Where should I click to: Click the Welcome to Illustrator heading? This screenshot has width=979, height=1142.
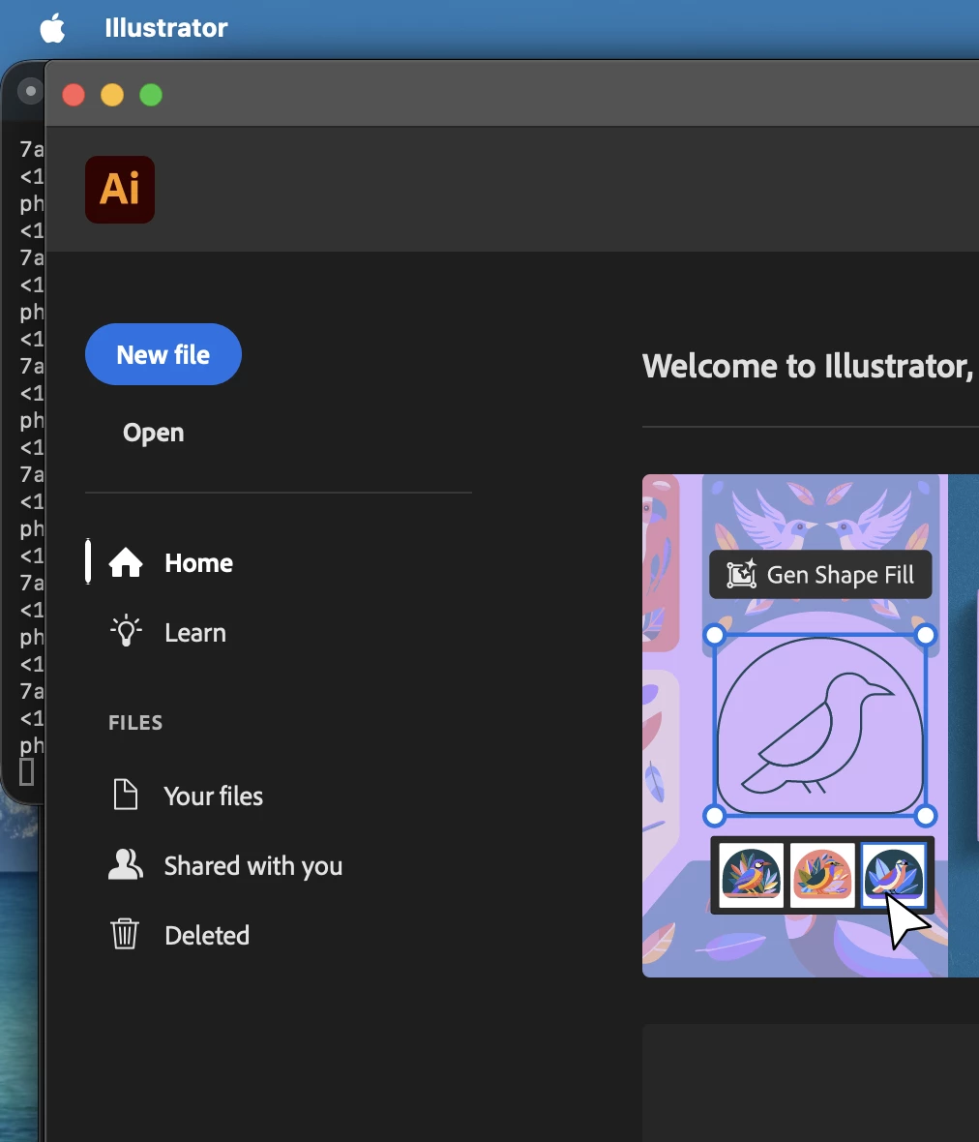(809, 367)
